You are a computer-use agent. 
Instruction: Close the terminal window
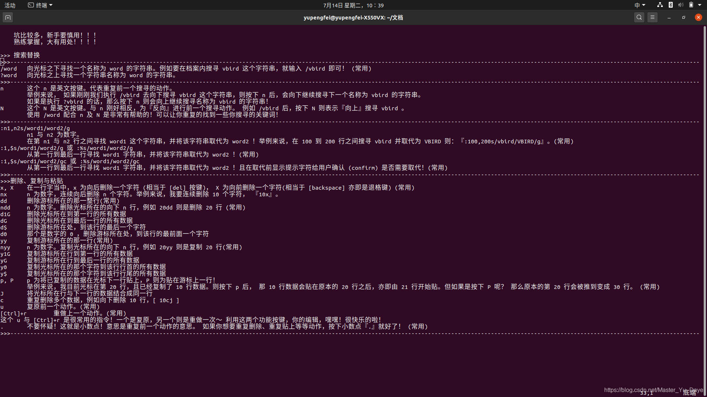(698, 17)
